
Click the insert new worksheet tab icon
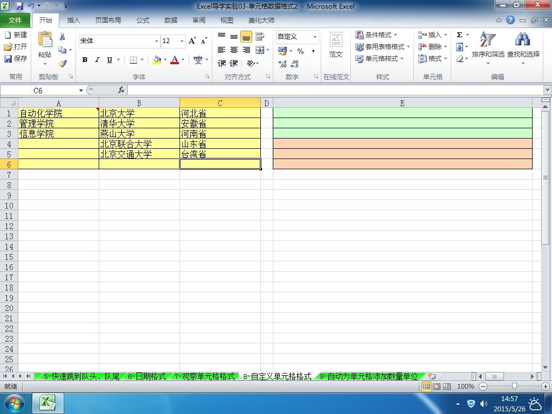coord(432,376)
